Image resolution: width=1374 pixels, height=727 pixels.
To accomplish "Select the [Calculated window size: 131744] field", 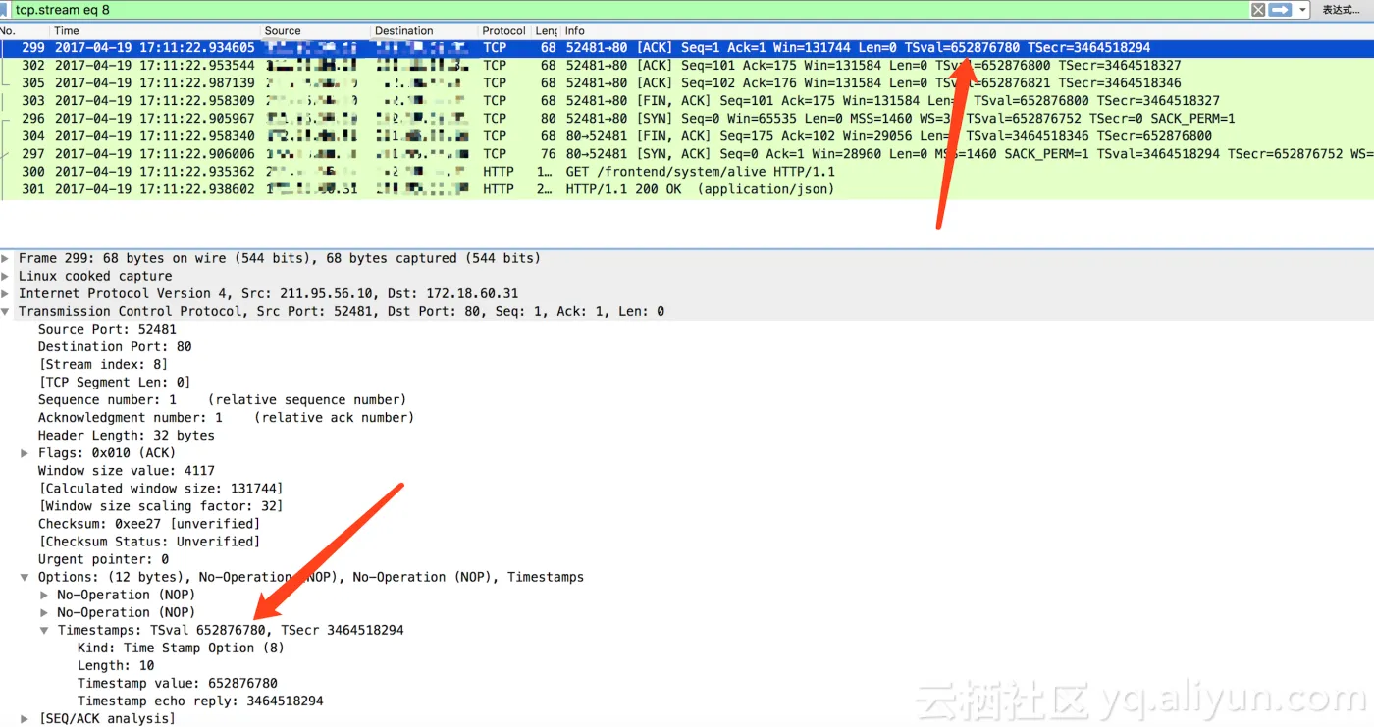I will pyautogui.click(x=161, y=489).
